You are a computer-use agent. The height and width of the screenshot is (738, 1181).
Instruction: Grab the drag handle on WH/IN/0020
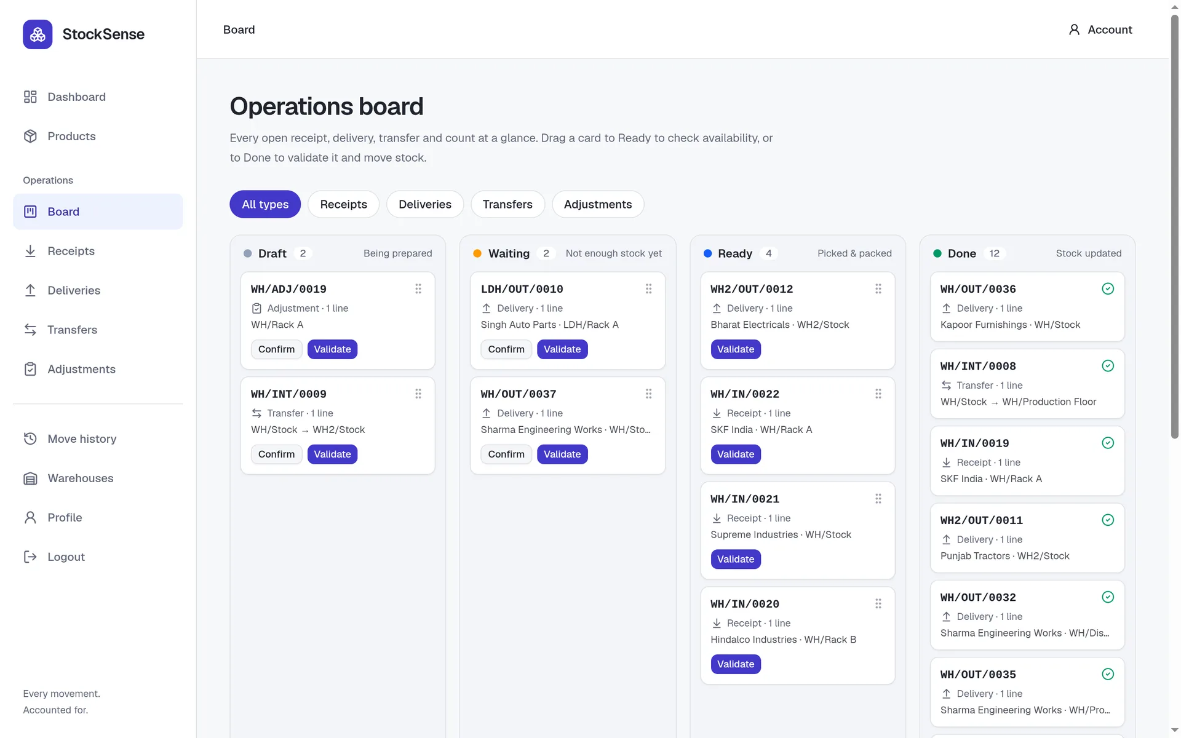pyautogui.click(x=878, y=604)
